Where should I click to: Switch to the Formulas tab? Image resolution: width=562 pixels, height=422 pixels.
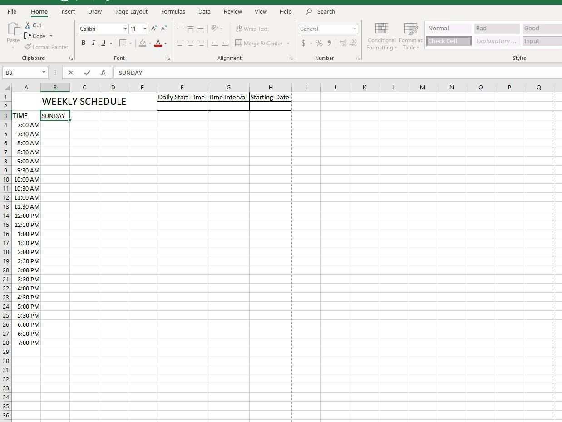click(x=173, y=11)
